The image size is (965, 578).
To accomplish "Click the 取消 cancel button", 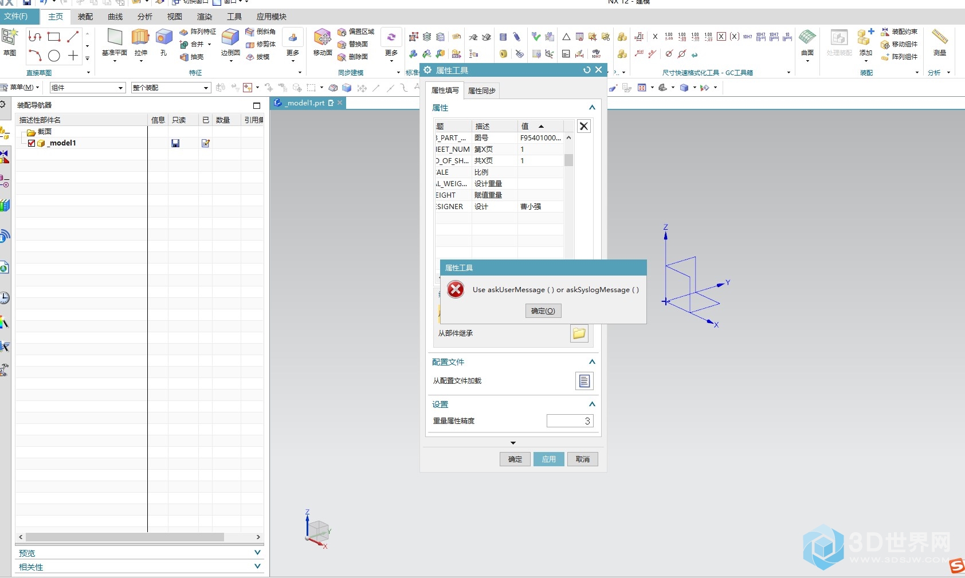I will click(x=583, y=459).
